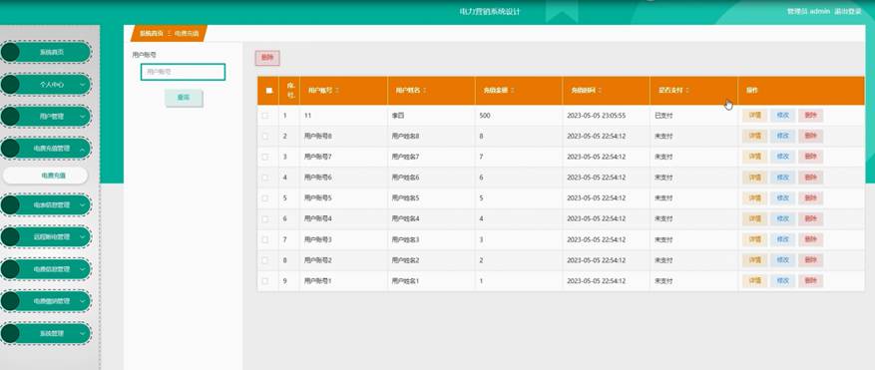Expand the 电费缴纳管理 sidebar chevron
Viewport: 875px width, 370px height.
(83, 301)
